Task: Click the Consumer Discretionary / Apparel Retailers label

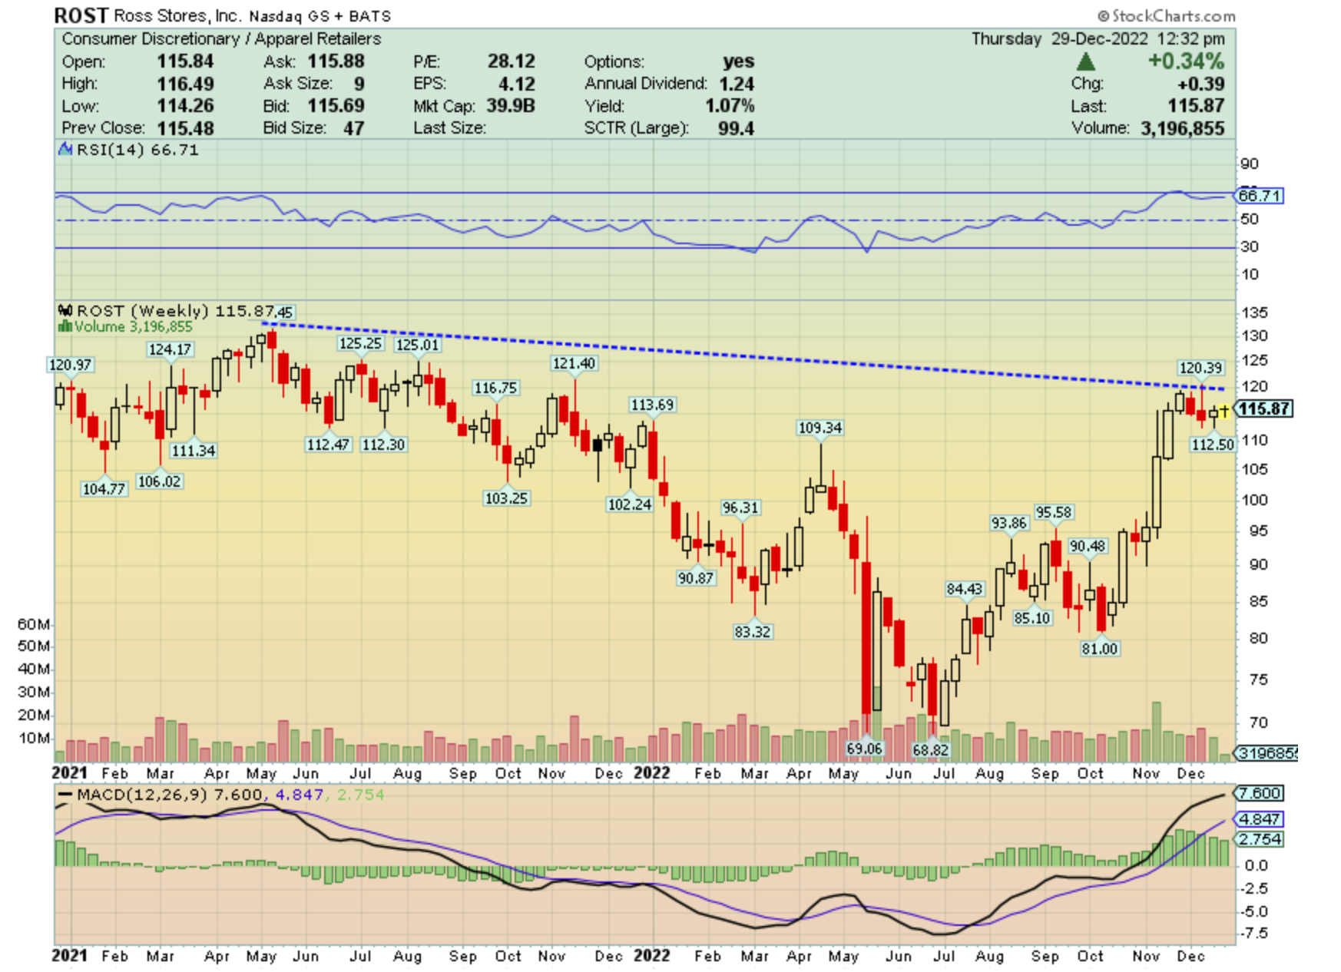Action: tap(221, 38)
